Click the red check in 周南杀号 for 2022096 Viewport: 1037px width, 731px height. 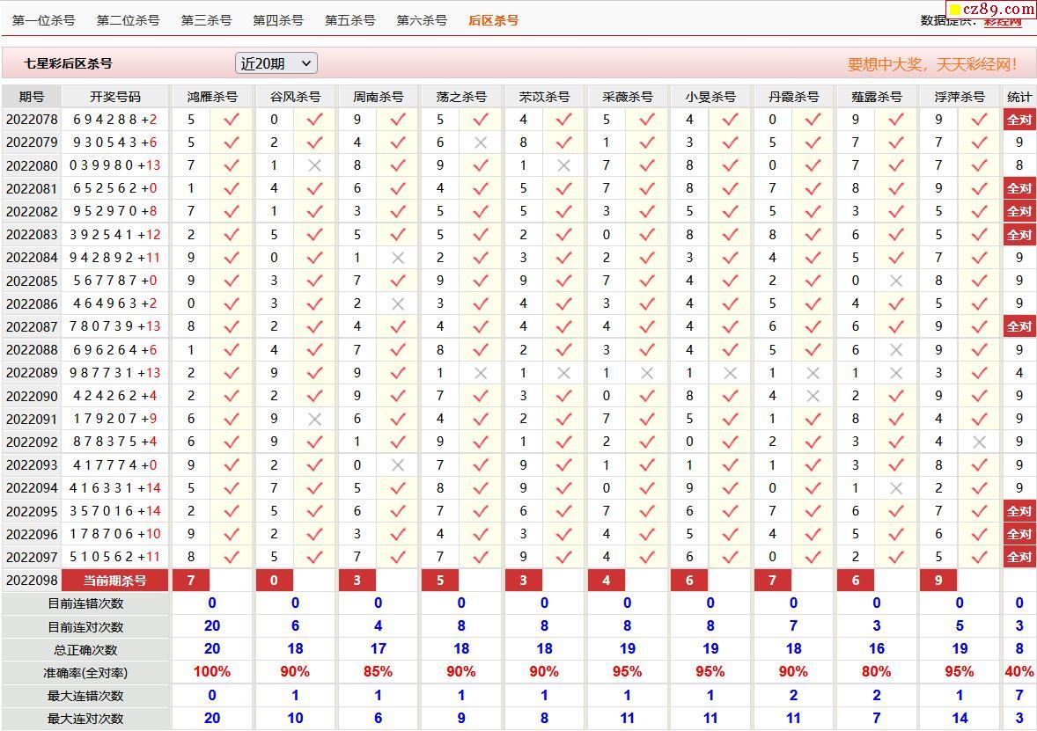pos(398,534)
